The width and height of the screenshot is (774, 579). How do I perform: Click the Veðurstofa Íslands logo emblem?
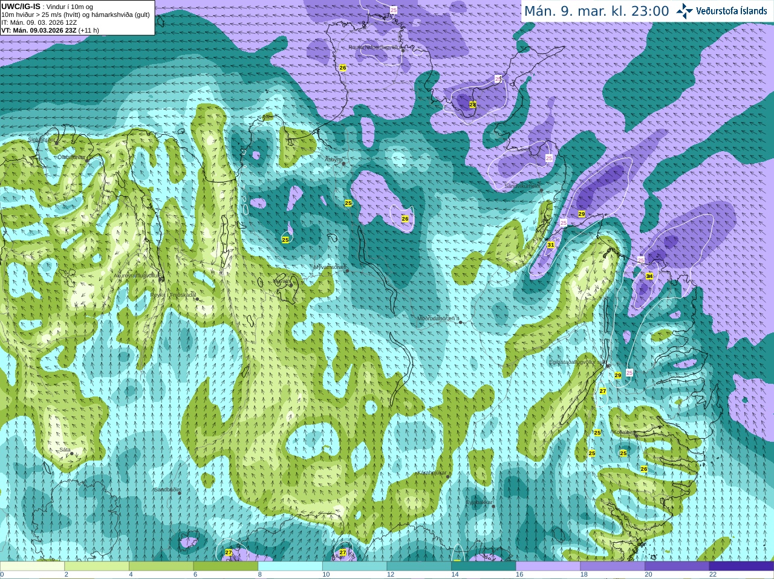(x=685, y=11)
